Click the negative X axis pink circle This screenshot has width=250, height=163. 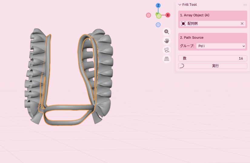[148, 15]
